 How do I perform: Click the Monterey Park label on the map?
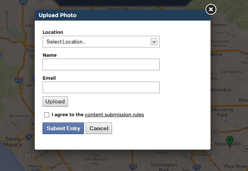[x=222, y=112]
